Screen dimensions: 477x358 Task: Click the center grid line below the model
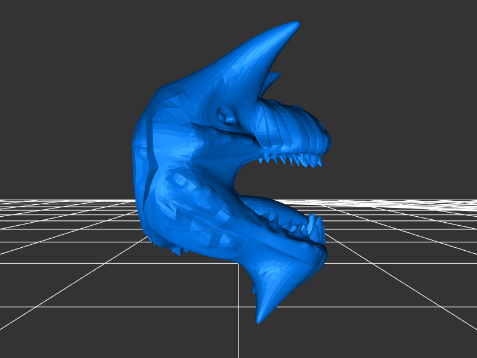pos(239,340)
